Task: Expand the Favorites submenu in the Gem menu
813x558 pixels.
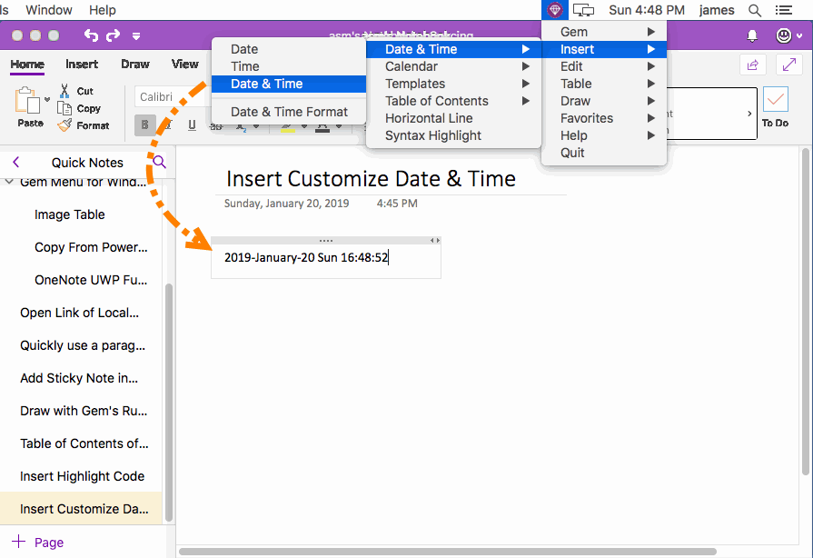Action: pos(604,118)
